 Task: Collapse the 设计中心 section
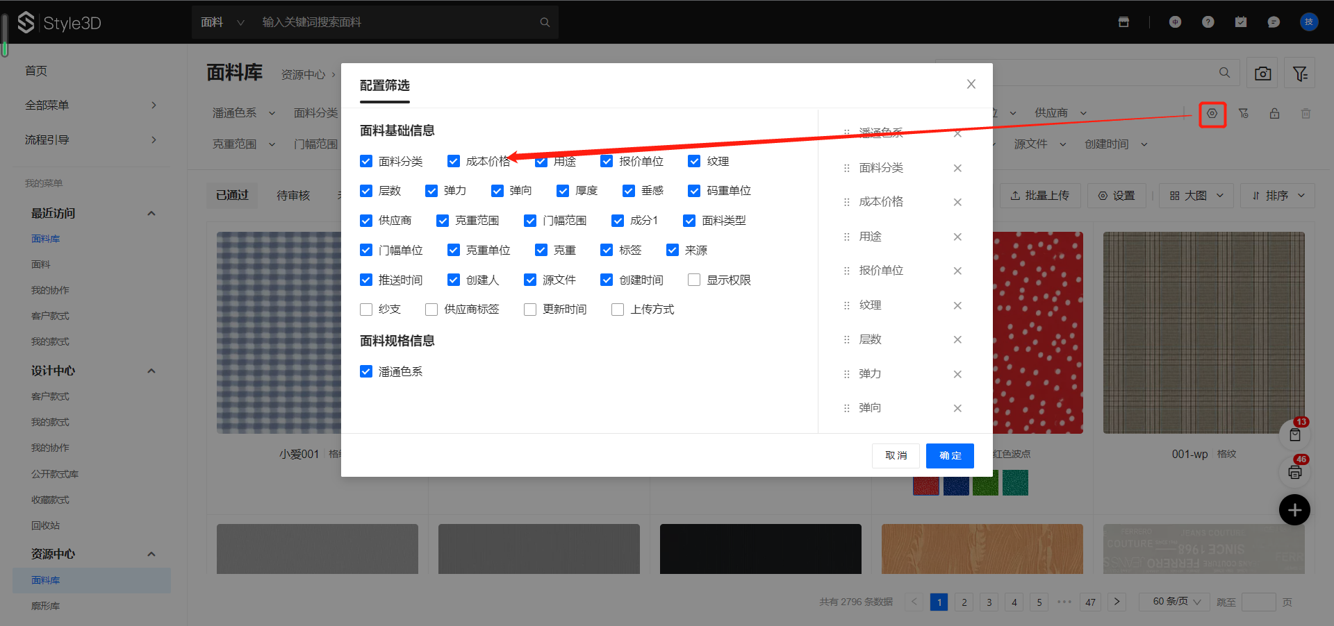click(x=151, y=371)
